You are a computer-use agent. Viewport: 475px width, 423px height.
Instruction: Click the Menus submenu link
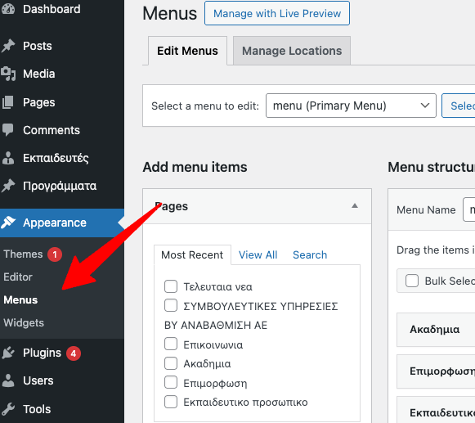tap(20, 300)
